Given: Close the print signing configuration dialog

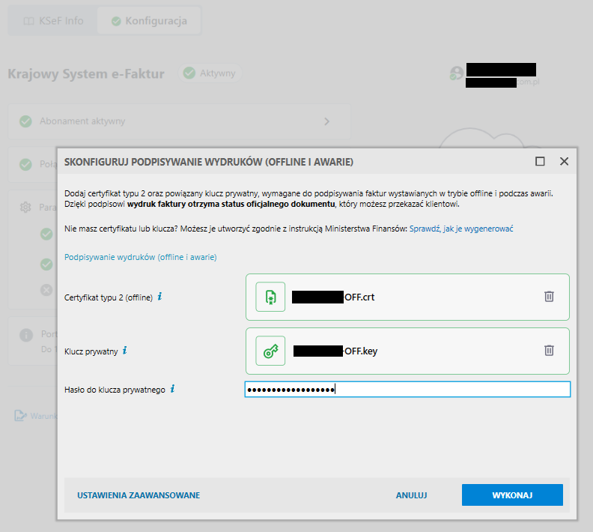Looking at the screenshot, I should (x=564, y=161).
